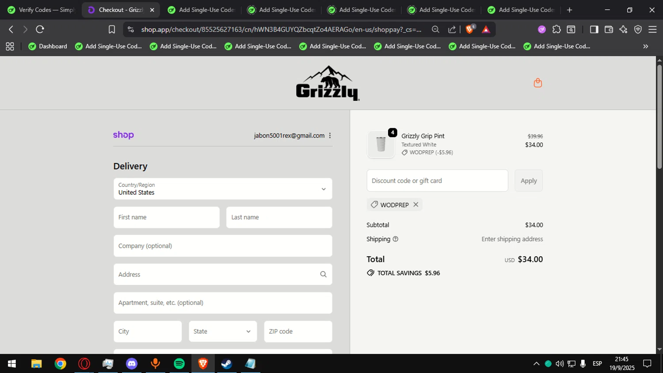Bookmark this page
The width and height of the screenshot is (663, 373).
[111, 29]
